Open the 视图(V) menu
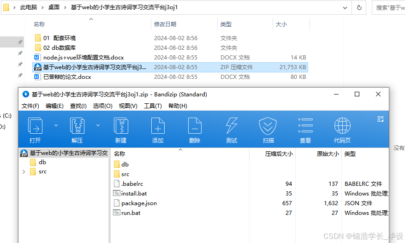 [128, 106]
